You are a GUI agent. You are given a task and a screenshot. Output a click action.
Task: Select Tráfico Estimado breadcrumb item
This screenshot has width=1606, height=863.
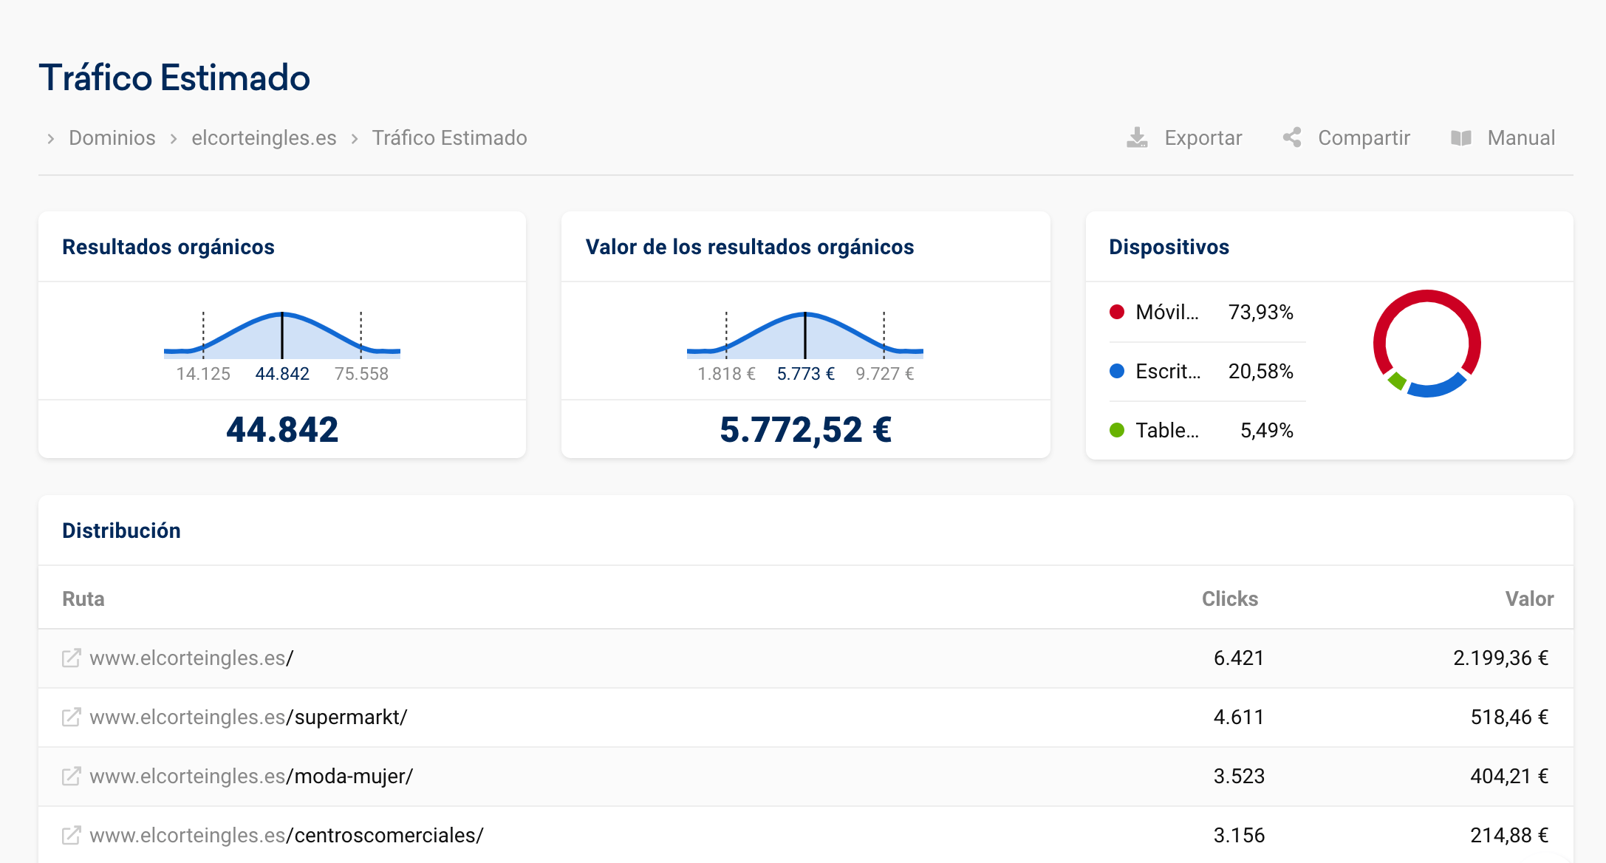click(449, 138)
